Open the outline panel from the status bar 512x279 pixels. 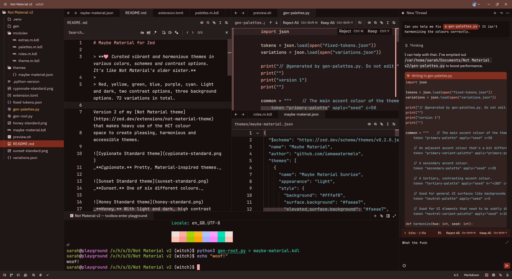coord(18,275)
